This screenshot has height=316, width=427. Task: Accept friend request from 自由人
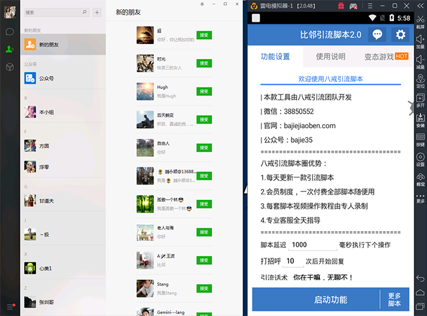click(204, 148)
